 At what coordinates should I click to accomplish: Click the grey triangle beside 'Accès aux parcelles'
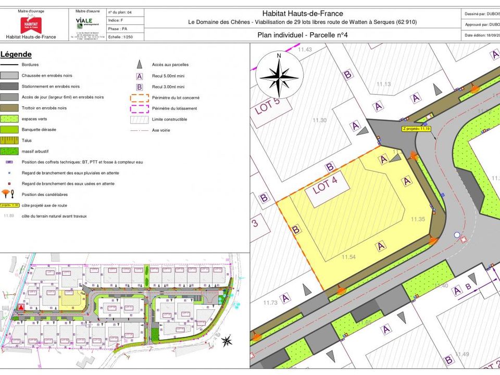[140, 65]
